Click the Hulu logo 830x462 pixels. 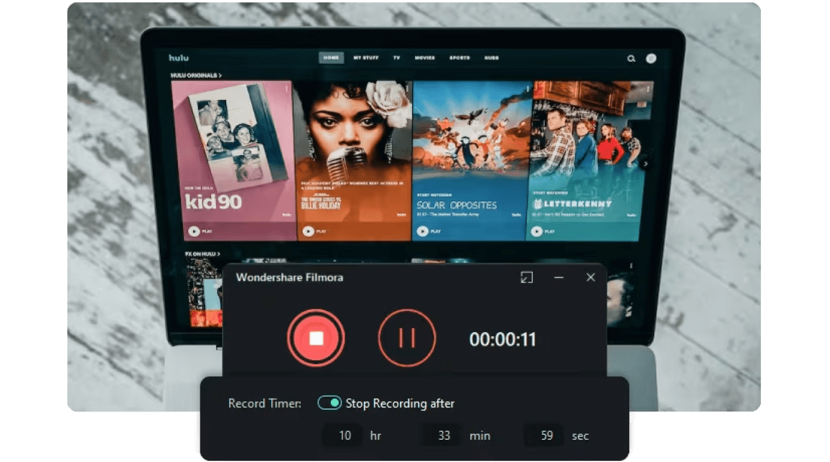pos(179,58)
